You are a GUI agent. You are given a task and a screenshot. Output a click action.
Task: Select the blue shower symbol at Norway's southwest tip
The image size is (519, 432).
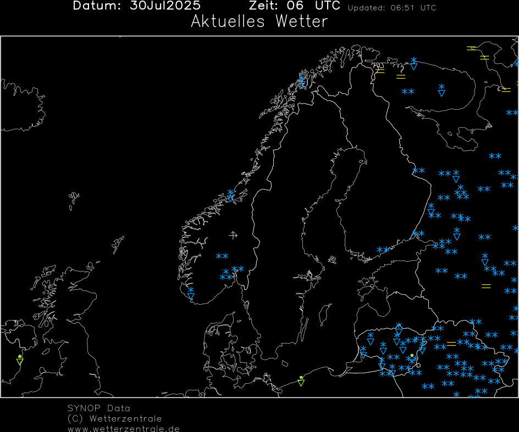[191, 293]
